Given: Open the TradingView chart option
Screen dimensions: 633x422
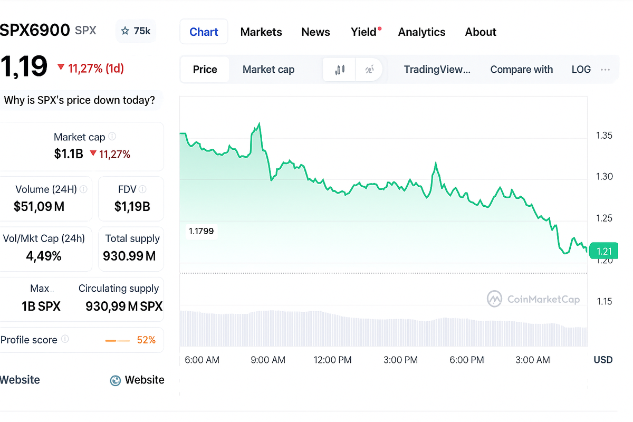Looking at the screenshot, I should pos(437,70).
